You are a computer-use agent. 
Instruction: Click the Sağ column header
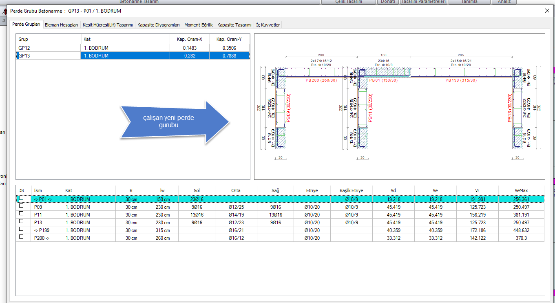275,190
